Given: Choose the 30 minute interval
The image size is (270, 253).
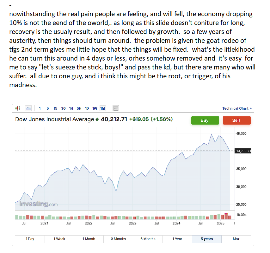Looking at the screenshot, I should (x=63, y=108).
